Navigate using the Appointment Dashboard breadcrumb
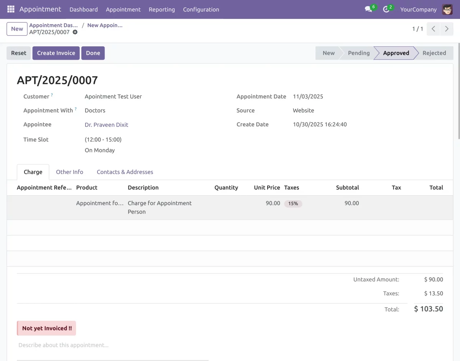The width and height of the screenshot is (460, 361). [x=54, y=25]
